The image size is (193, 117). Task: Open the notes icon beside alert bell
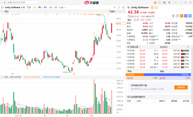coord(178,16)
